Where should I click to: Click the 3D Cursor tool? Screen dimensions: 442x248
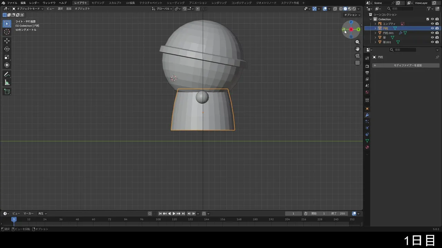click(x=7, y=32)
